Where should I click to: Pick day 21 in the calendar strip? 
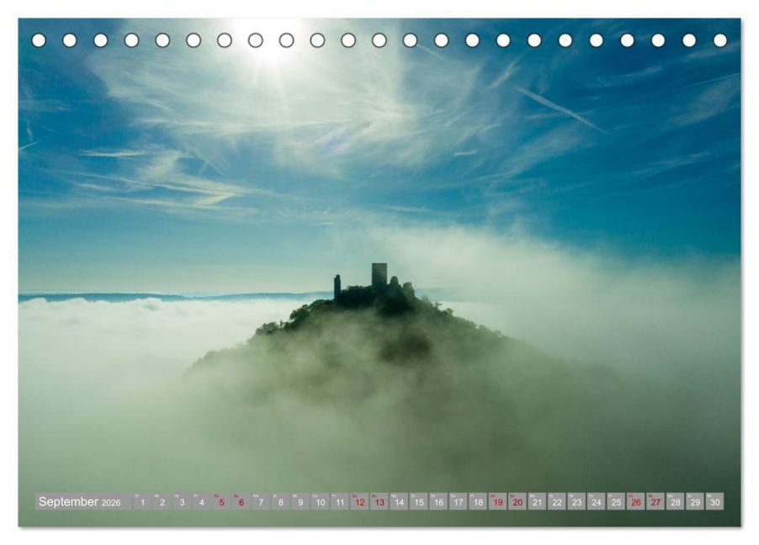click(x=538, y=501)
